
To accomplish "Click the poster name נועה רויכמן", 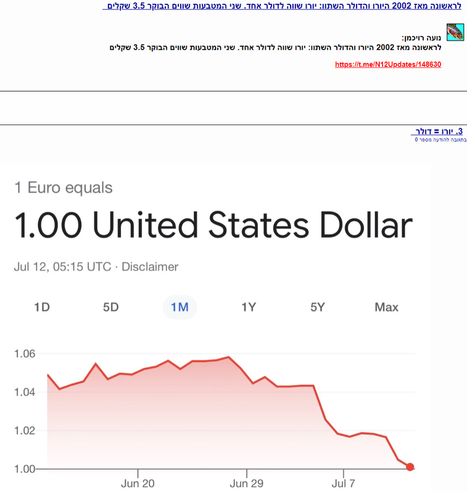I will (x=422, y=38).
